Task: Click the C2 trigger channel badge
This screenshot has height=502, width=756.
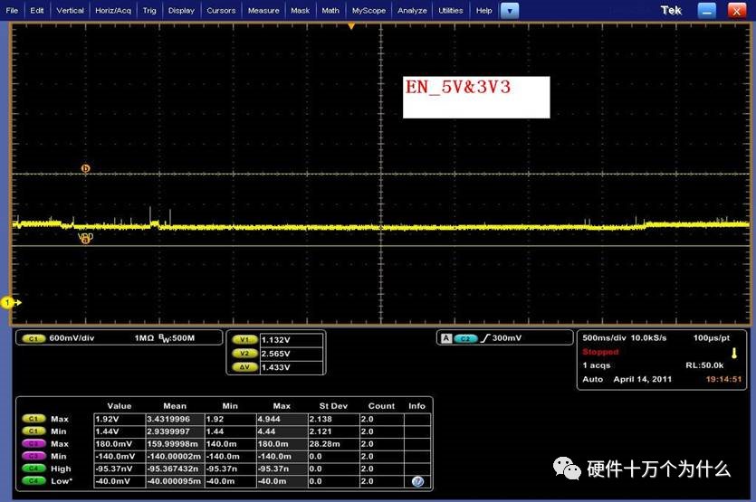Action: 465,338
